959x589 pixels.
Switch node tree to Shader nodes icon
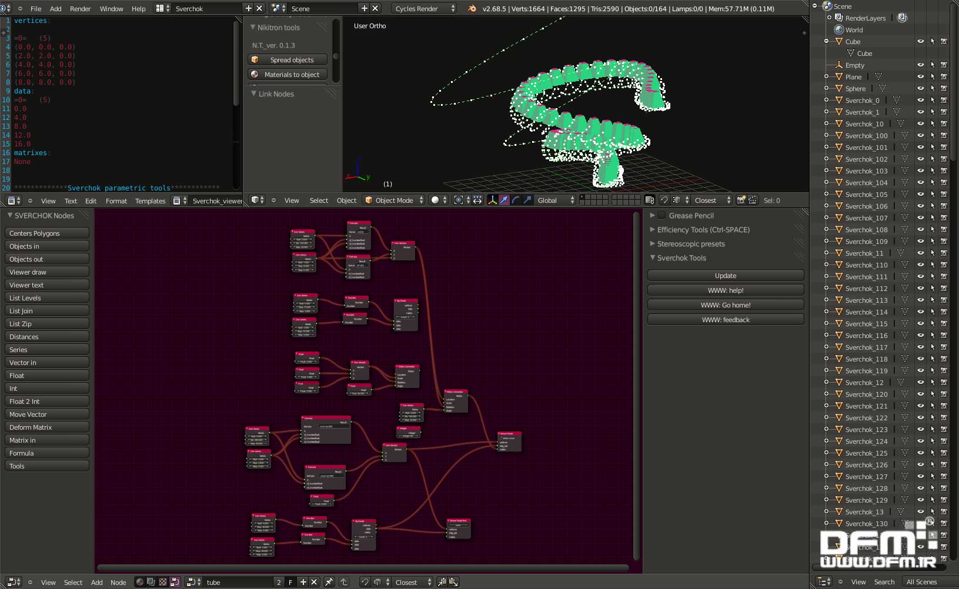coord(140,582)
